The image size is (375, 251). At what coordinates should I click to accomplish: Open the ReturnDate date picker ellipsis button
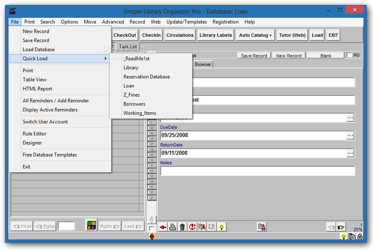(350, 153)
